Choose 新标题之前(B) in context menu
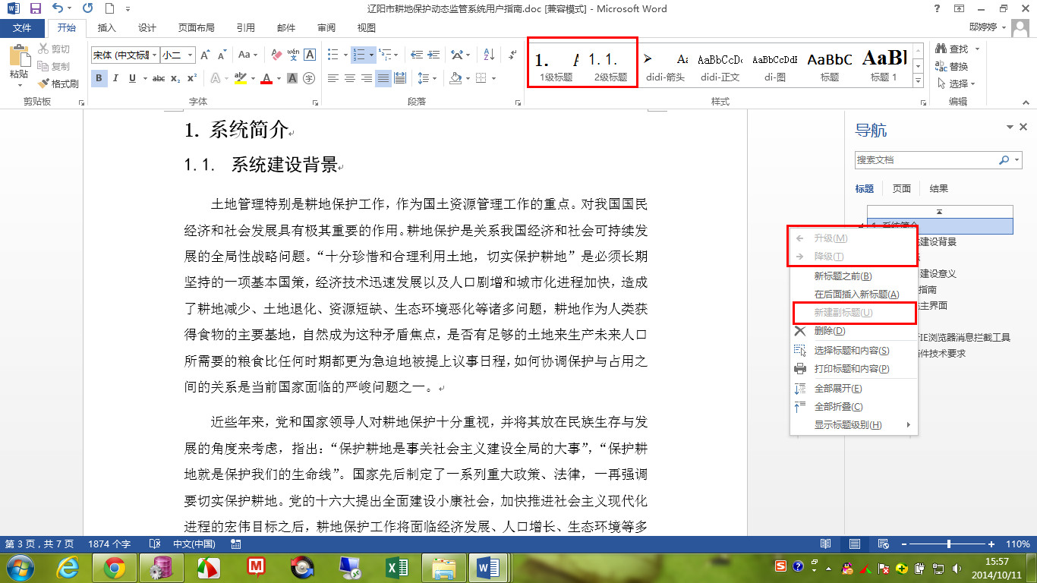The width and height of the screenshot is (1037, 583). [854, 276]
